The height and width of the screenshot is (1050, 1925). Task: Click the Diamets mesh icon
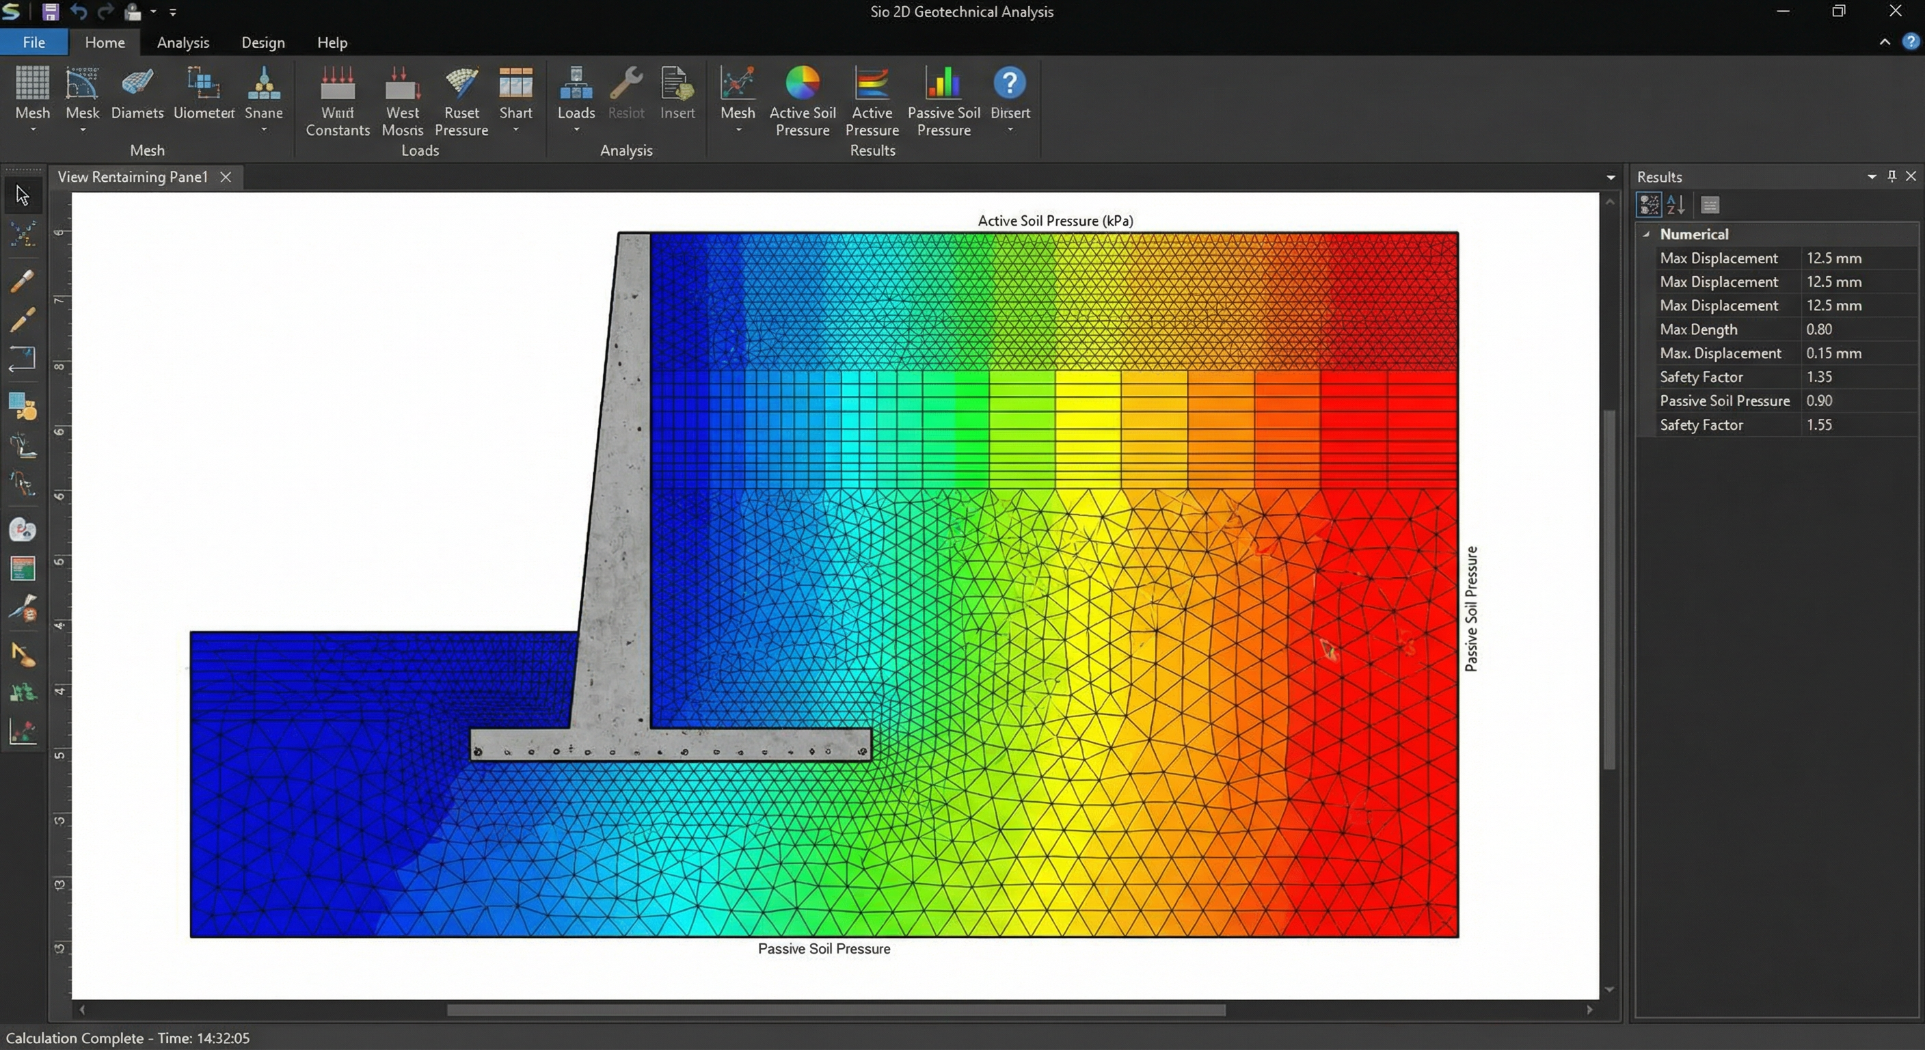click(137, 83)
